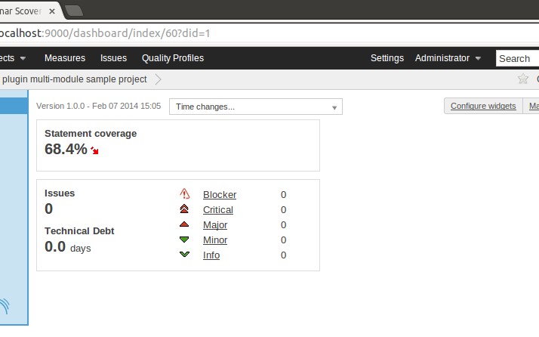This screenshot has height=337, width=539.
Task: Click the favorite star icon
Action: click(522, 79)
